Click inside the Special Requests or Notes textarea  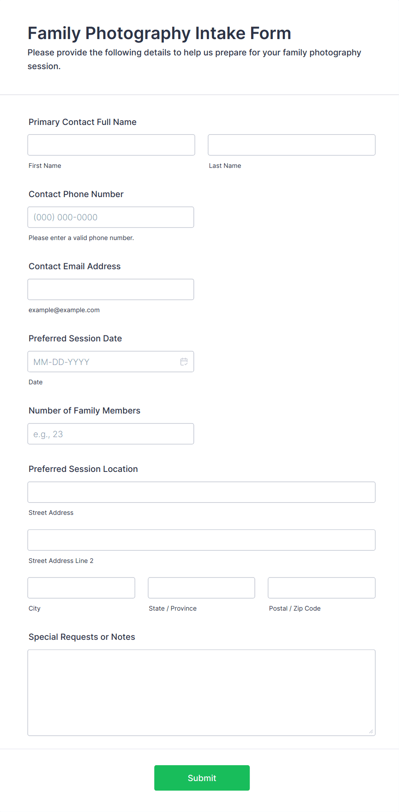point(201,692)
